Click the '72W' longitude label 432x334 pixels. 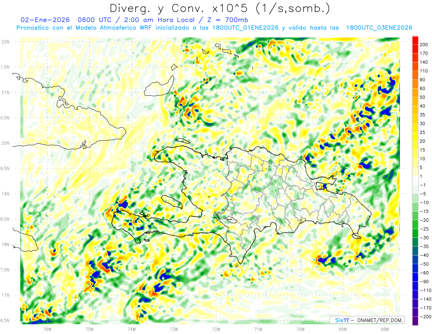216,329
